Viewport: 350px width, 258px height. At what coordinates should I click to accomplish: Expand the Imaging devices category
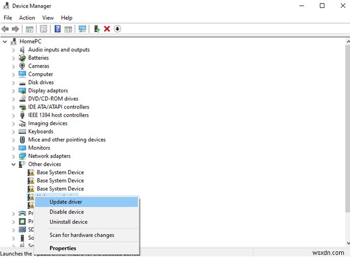13,124
